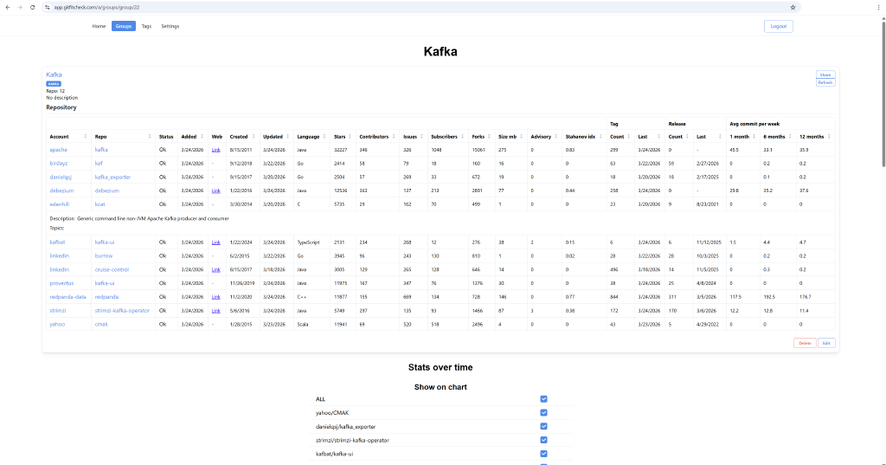Image resolution: width=886 pixels, height=465 pixels.
Task: Collapse the expanded edenhill kcat row
Action: (440, 204)
